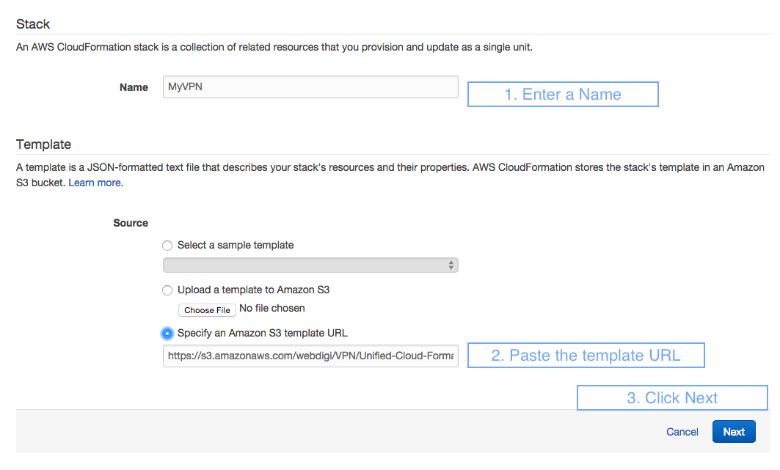Click the stepper arrows on the sample template selector
Image resolution: width=780 pixels, height=470 pixels.
(450, 265)
